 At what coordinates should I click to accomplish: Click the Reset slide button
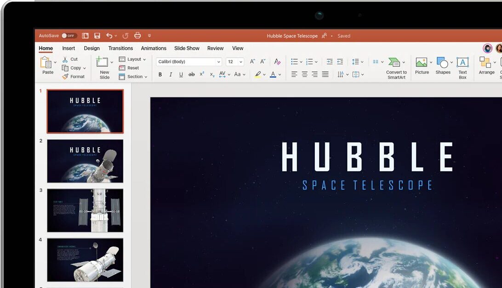coord(129,68)
